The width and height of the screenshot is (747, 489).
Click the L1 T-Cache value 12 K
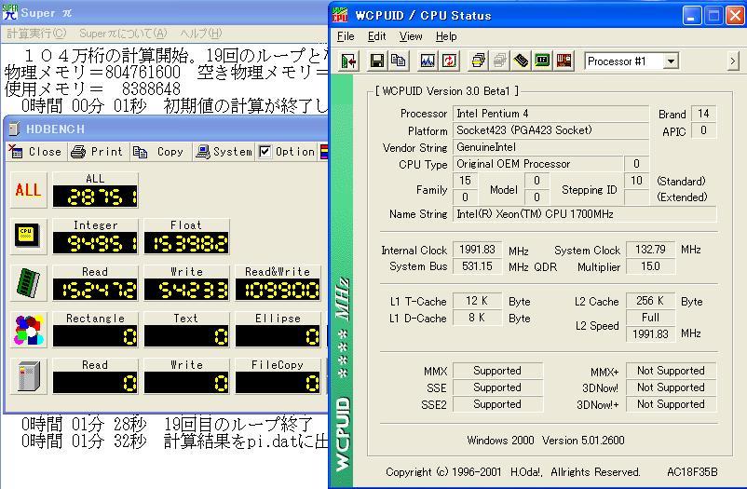(477, 301)
